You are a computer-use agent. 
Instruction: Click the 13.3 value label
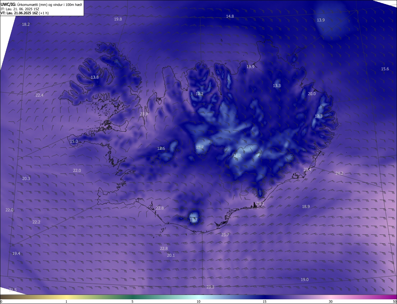[x=277, y=85]
